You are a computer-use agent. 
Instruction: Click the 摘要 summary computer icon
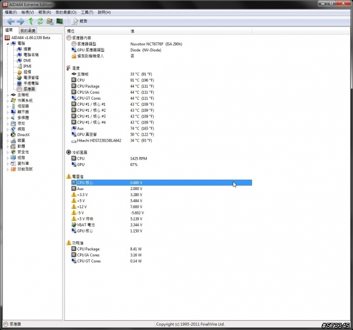pyautogui.click(x=20, y=49)
